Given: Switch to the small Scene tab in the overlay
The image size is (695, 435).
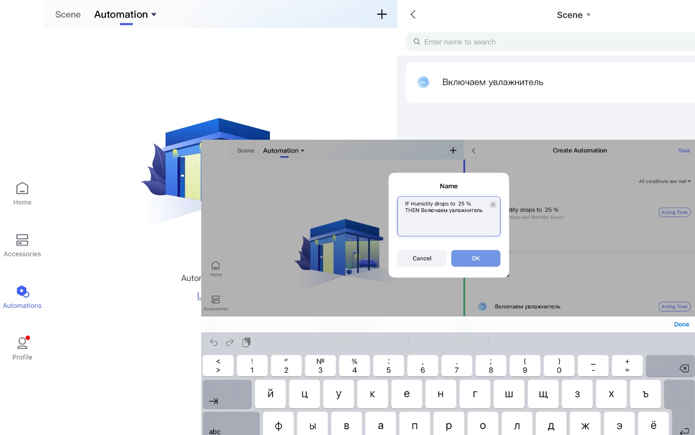Looking at the screenshot, I should click(246, 150).
